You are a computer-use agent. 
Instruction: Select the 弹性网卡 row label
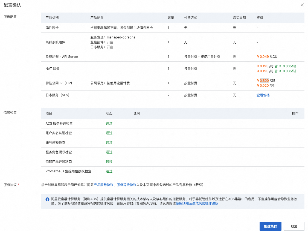52,28
